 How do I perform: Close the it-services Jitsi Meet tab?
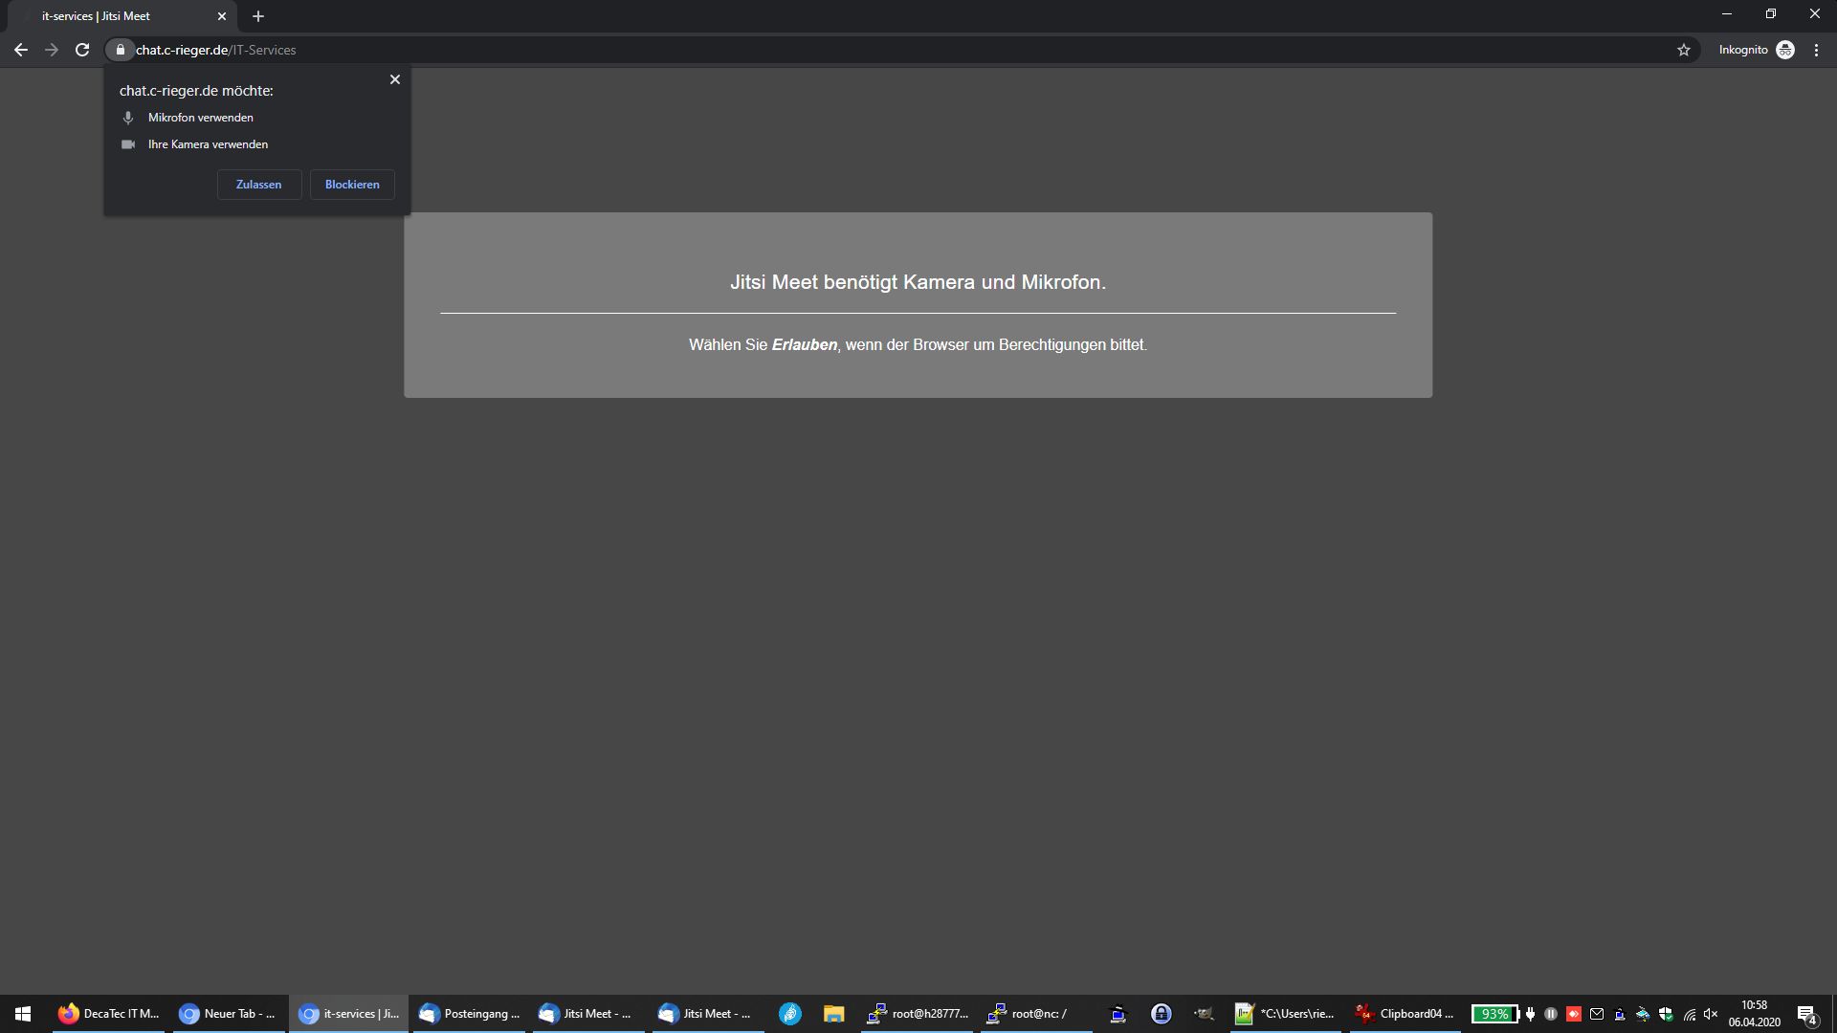[222, 16]
